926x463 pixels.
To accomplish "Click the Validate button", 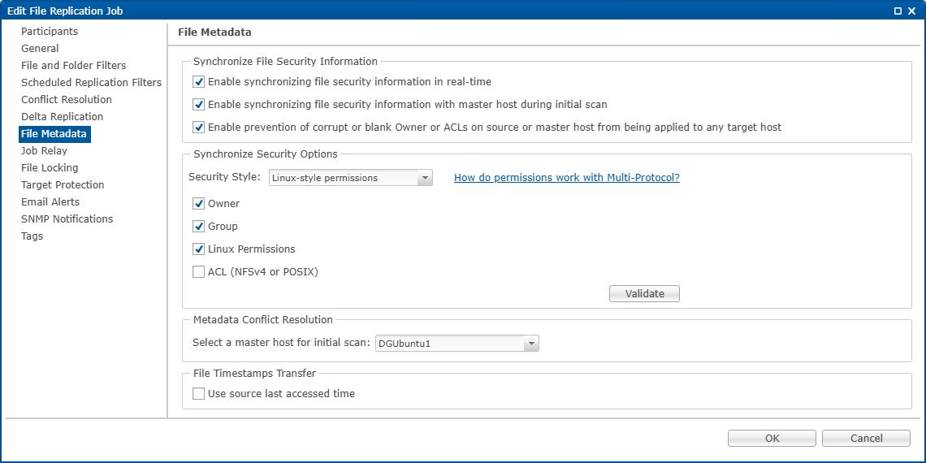I will pos(644,294).
